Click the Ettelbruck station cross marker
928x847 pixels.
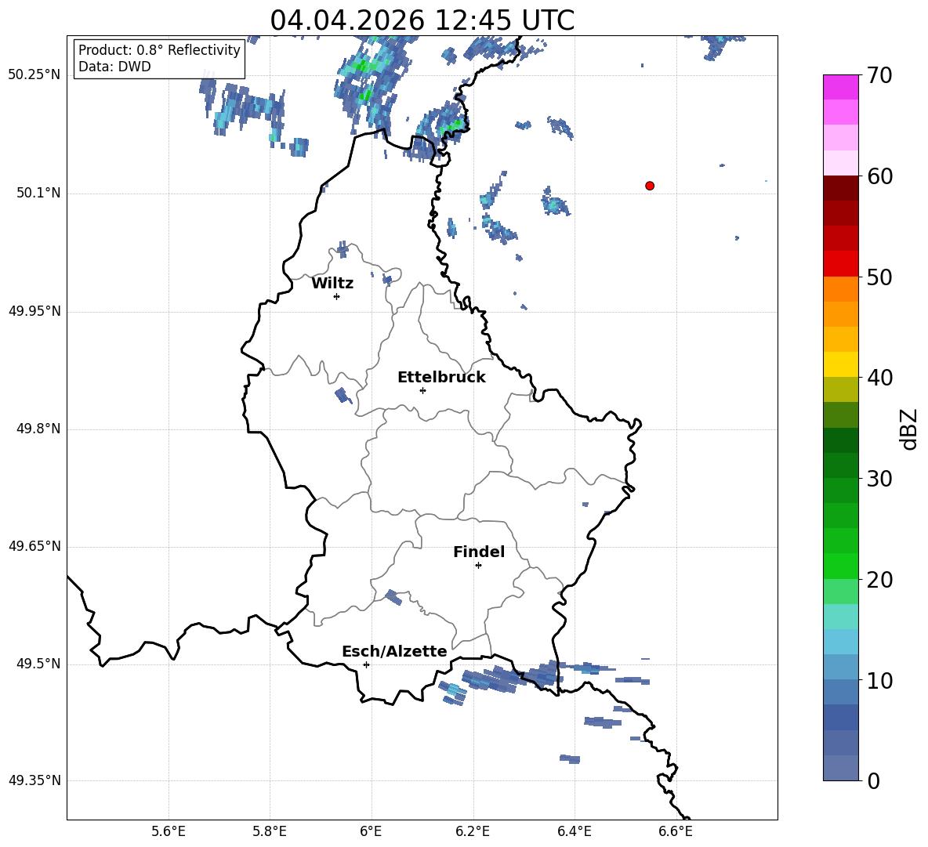pos(422,390)
